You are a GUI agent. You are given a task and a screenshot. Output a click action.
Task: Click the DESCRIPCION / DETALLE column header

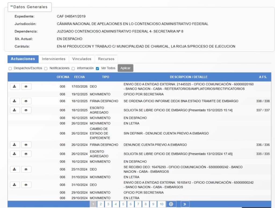189,77
